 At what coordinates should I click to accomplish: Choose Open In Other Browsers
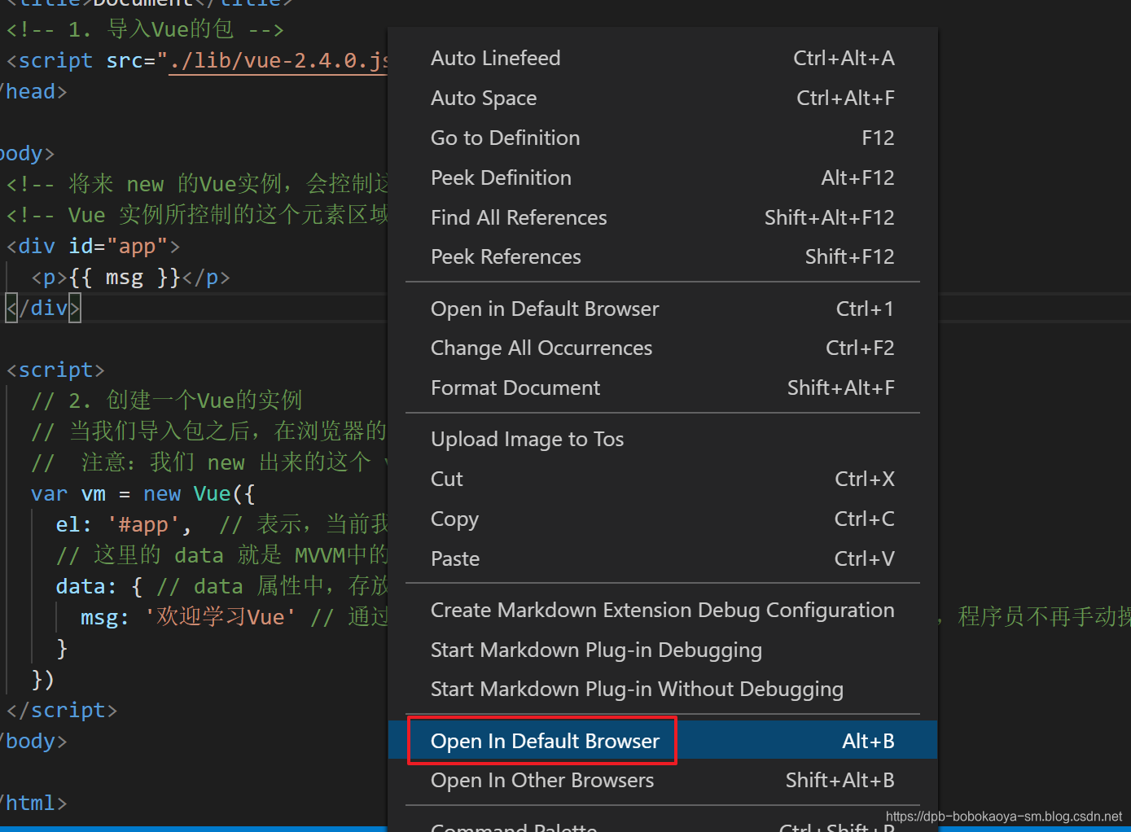point(662,781)
